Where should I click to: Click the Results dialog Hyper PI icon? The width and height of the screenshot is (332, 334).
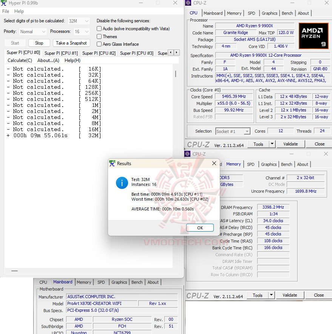pyautogui.click(x=112, y=163)
